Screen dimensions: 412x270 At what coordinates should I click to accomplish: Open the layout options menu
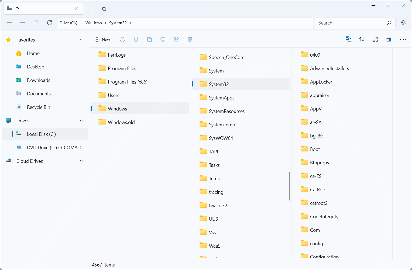coord(375,39)
